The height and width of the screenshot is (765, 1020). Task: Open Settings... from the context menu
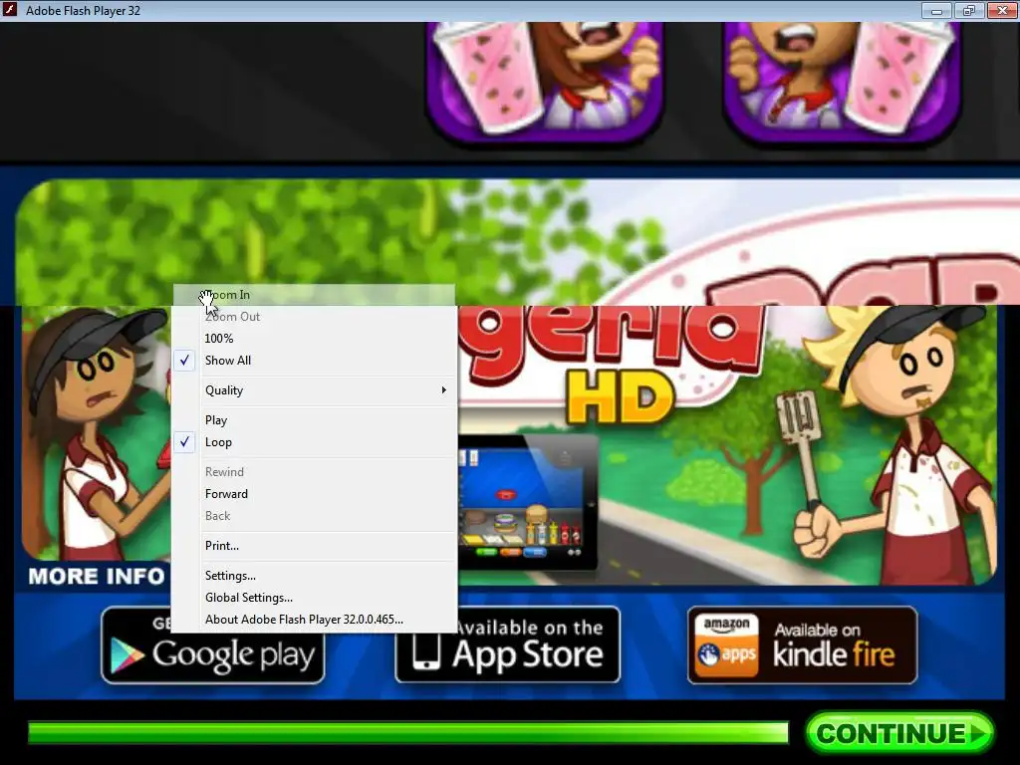314,576
